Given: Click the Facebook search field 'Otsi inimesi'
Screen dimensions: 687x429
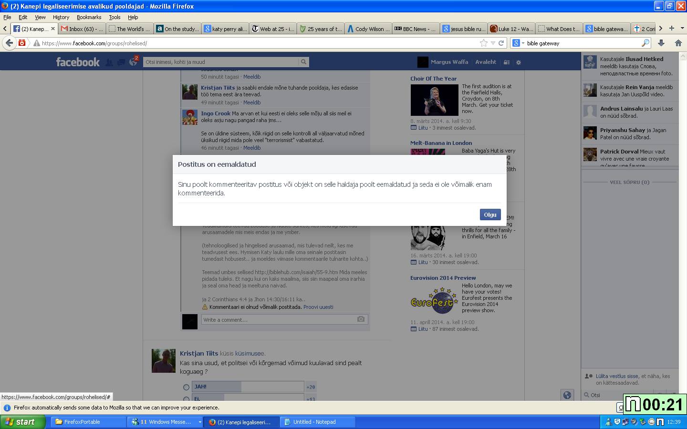Looking at the screenshot, I should (220, 62).
